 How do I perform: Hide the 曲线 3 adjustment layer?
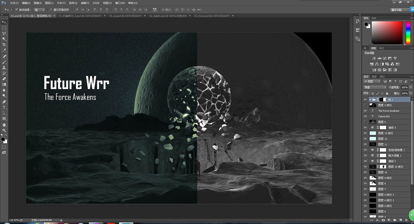click(365, 127)
